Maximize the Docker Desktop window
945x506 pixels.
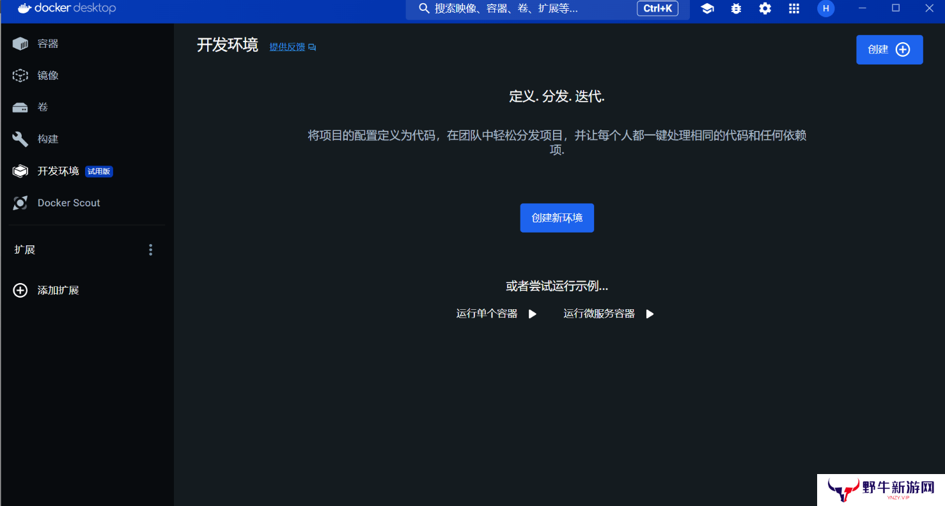click(896, 8)
